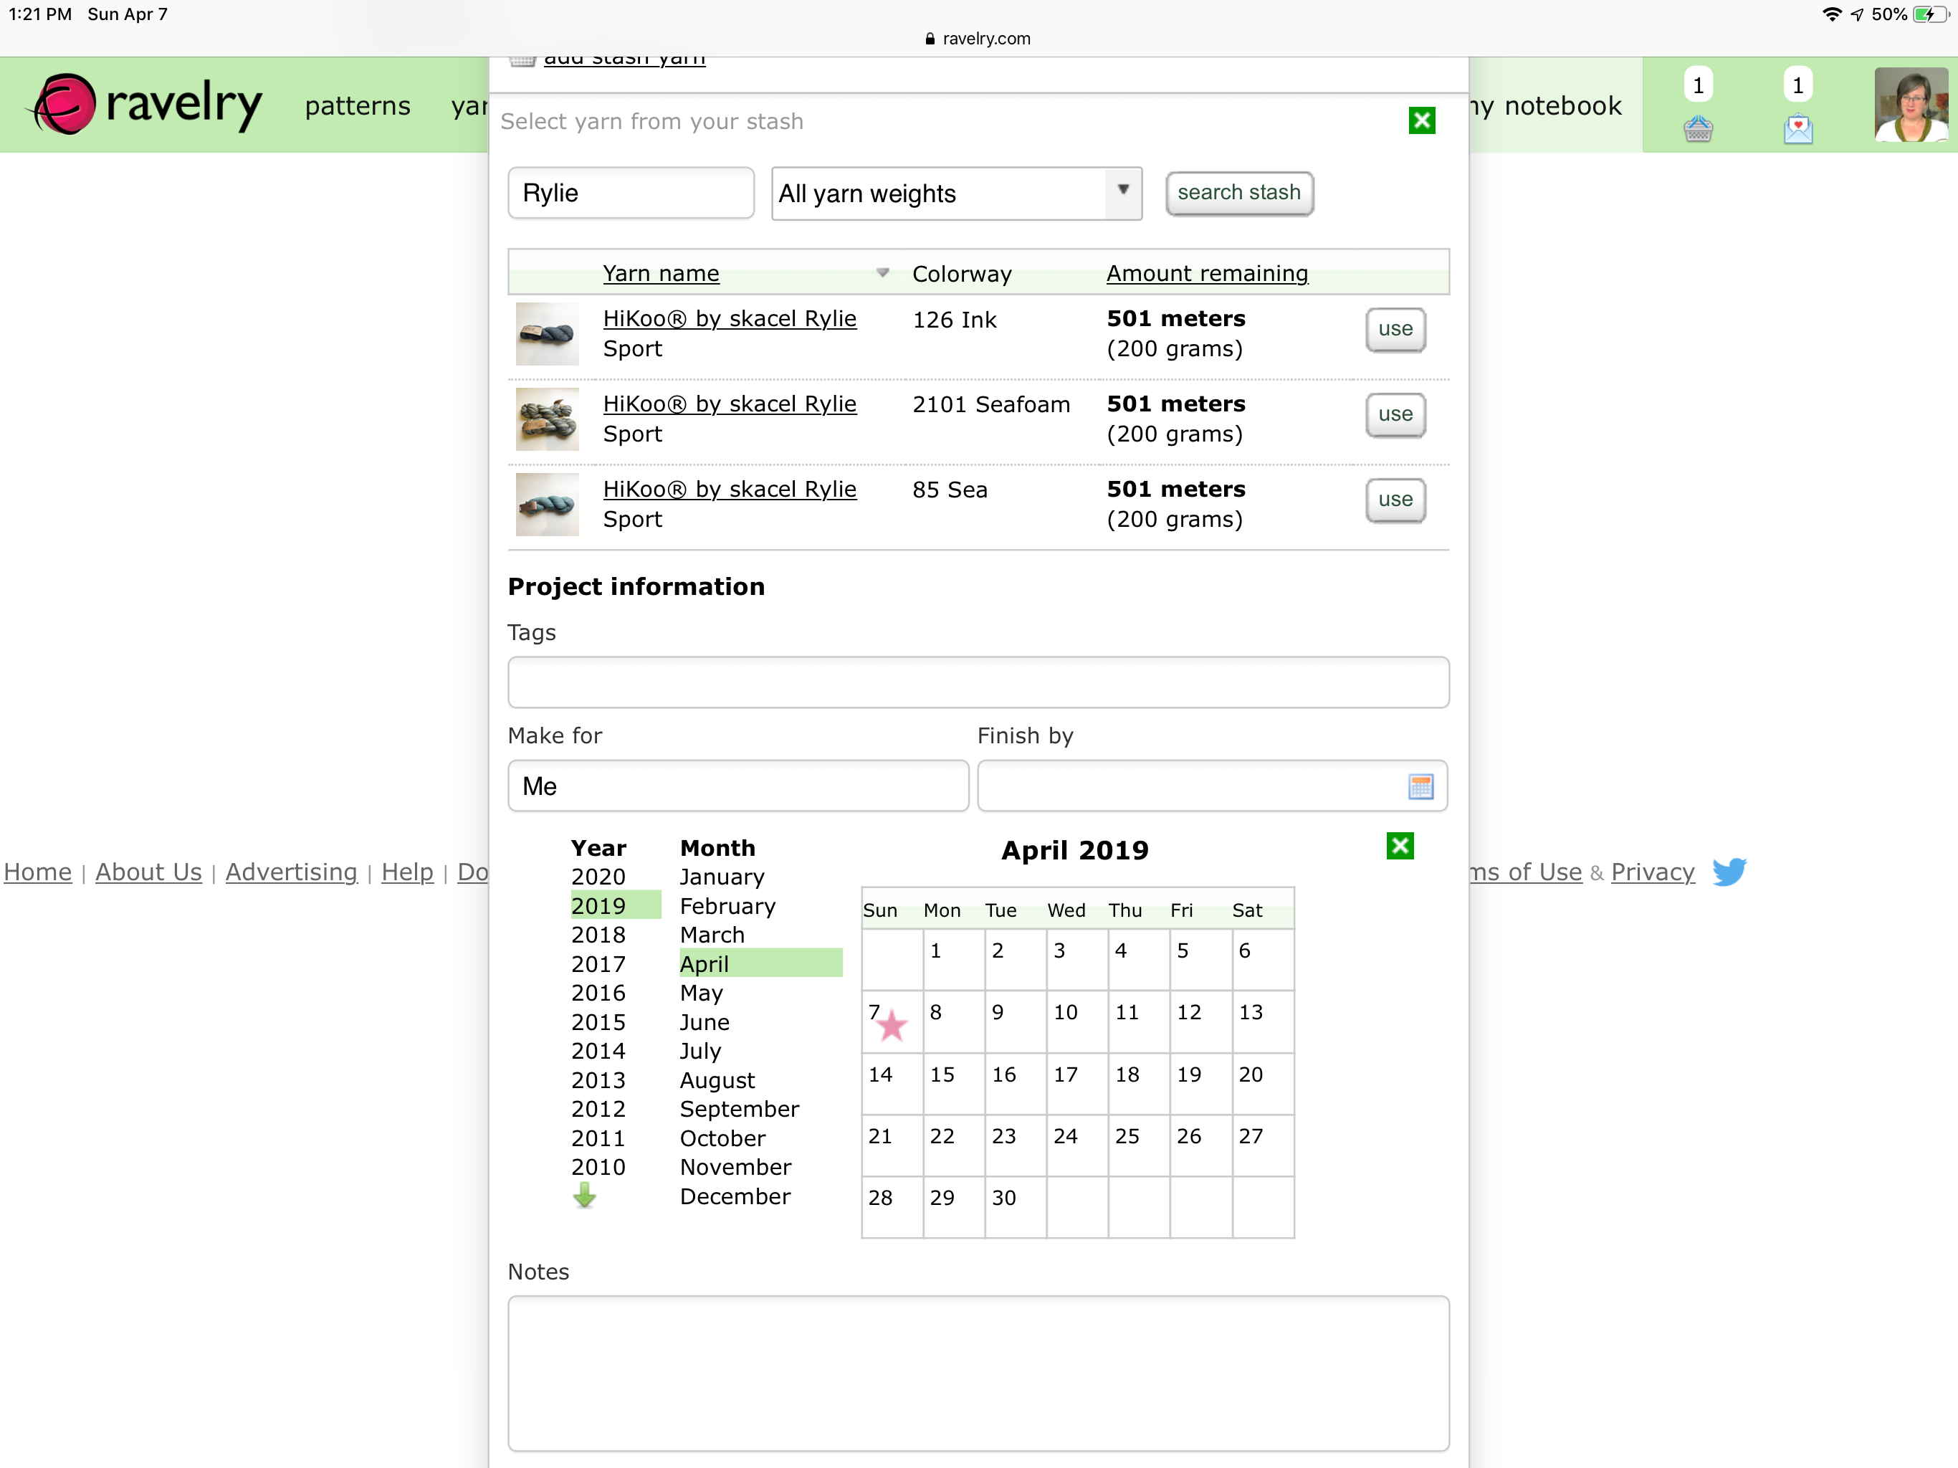Sort by Amount remaining column

[x=1206, y=274]
